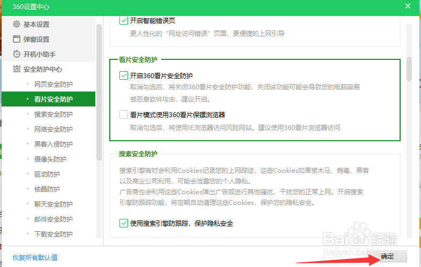Close the 360设置中心 dialog

click(x=408, y=6)
